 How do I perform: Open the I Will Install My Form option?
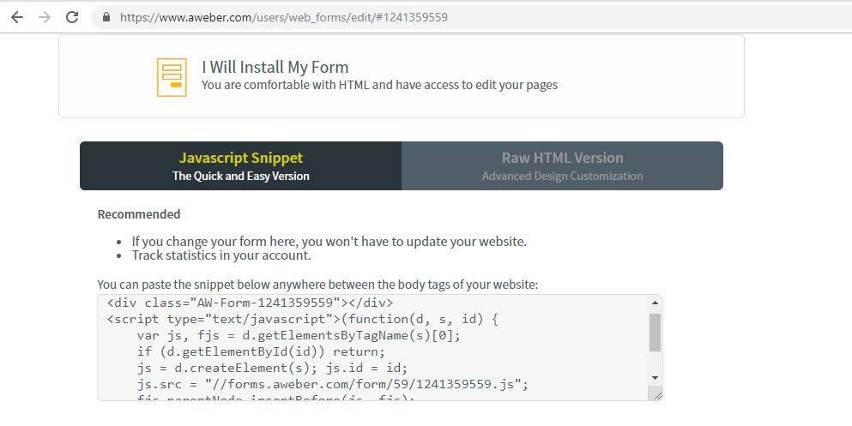[402, 76]
